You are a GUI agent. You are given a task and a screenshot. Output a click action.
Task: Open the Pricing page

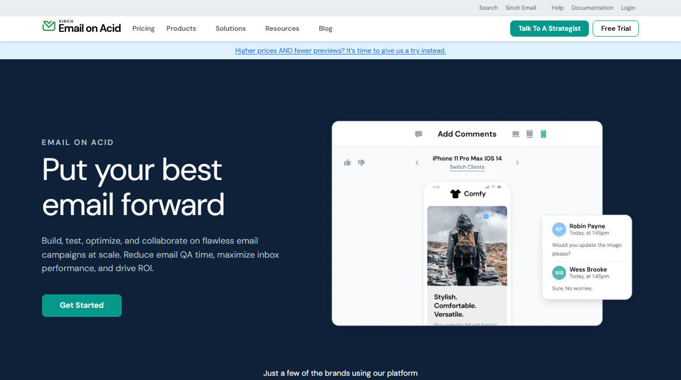tap(143, 29)
